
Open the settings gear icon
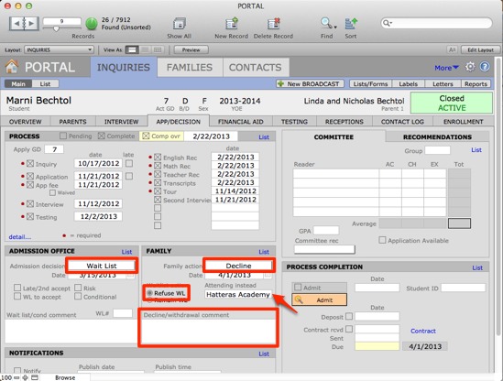tap(470, 67)
